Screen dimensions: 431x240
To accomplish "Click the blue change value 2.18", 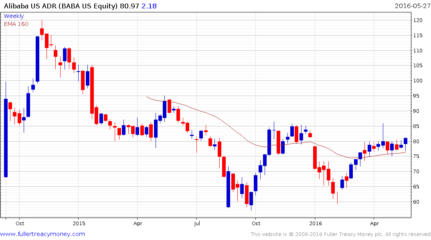I will (149, 6).
